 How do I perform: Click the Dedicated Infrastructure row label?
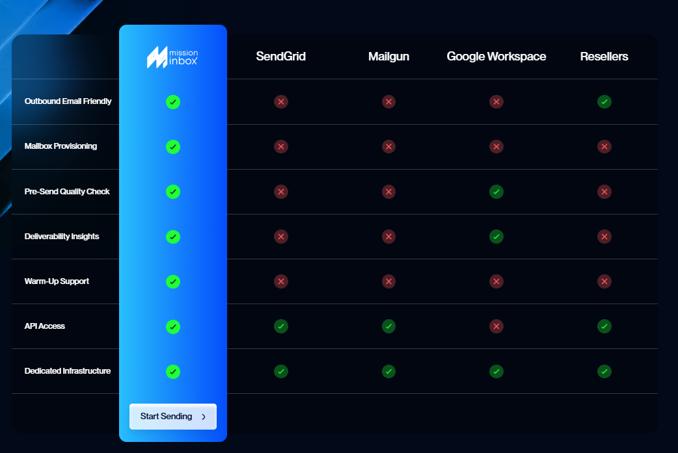click(68, 371)
